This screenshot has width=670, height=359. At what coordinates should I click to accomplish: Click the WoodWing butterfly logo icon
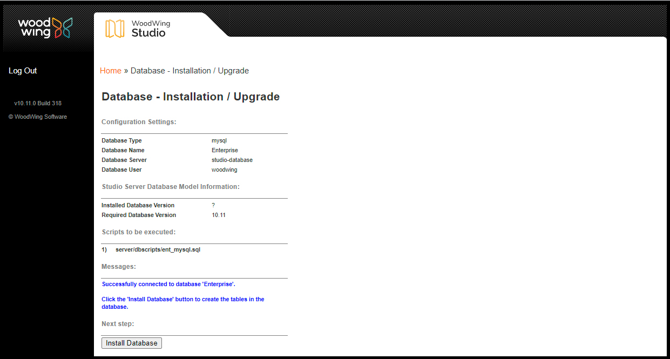pos(63,28)
